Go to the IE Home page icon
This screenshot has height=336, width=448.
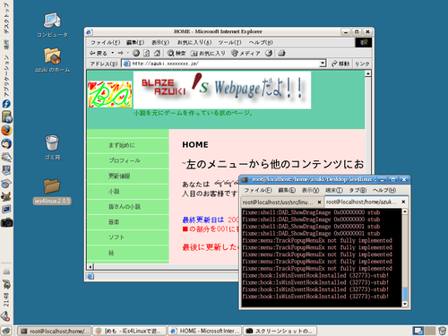click(157, 53)
